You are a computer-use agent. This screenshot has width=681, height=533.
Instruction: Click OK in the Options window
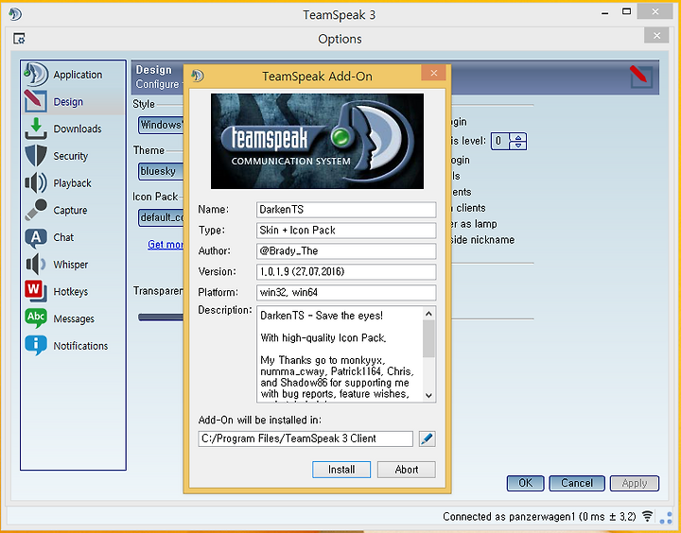[x=526, y=483]
